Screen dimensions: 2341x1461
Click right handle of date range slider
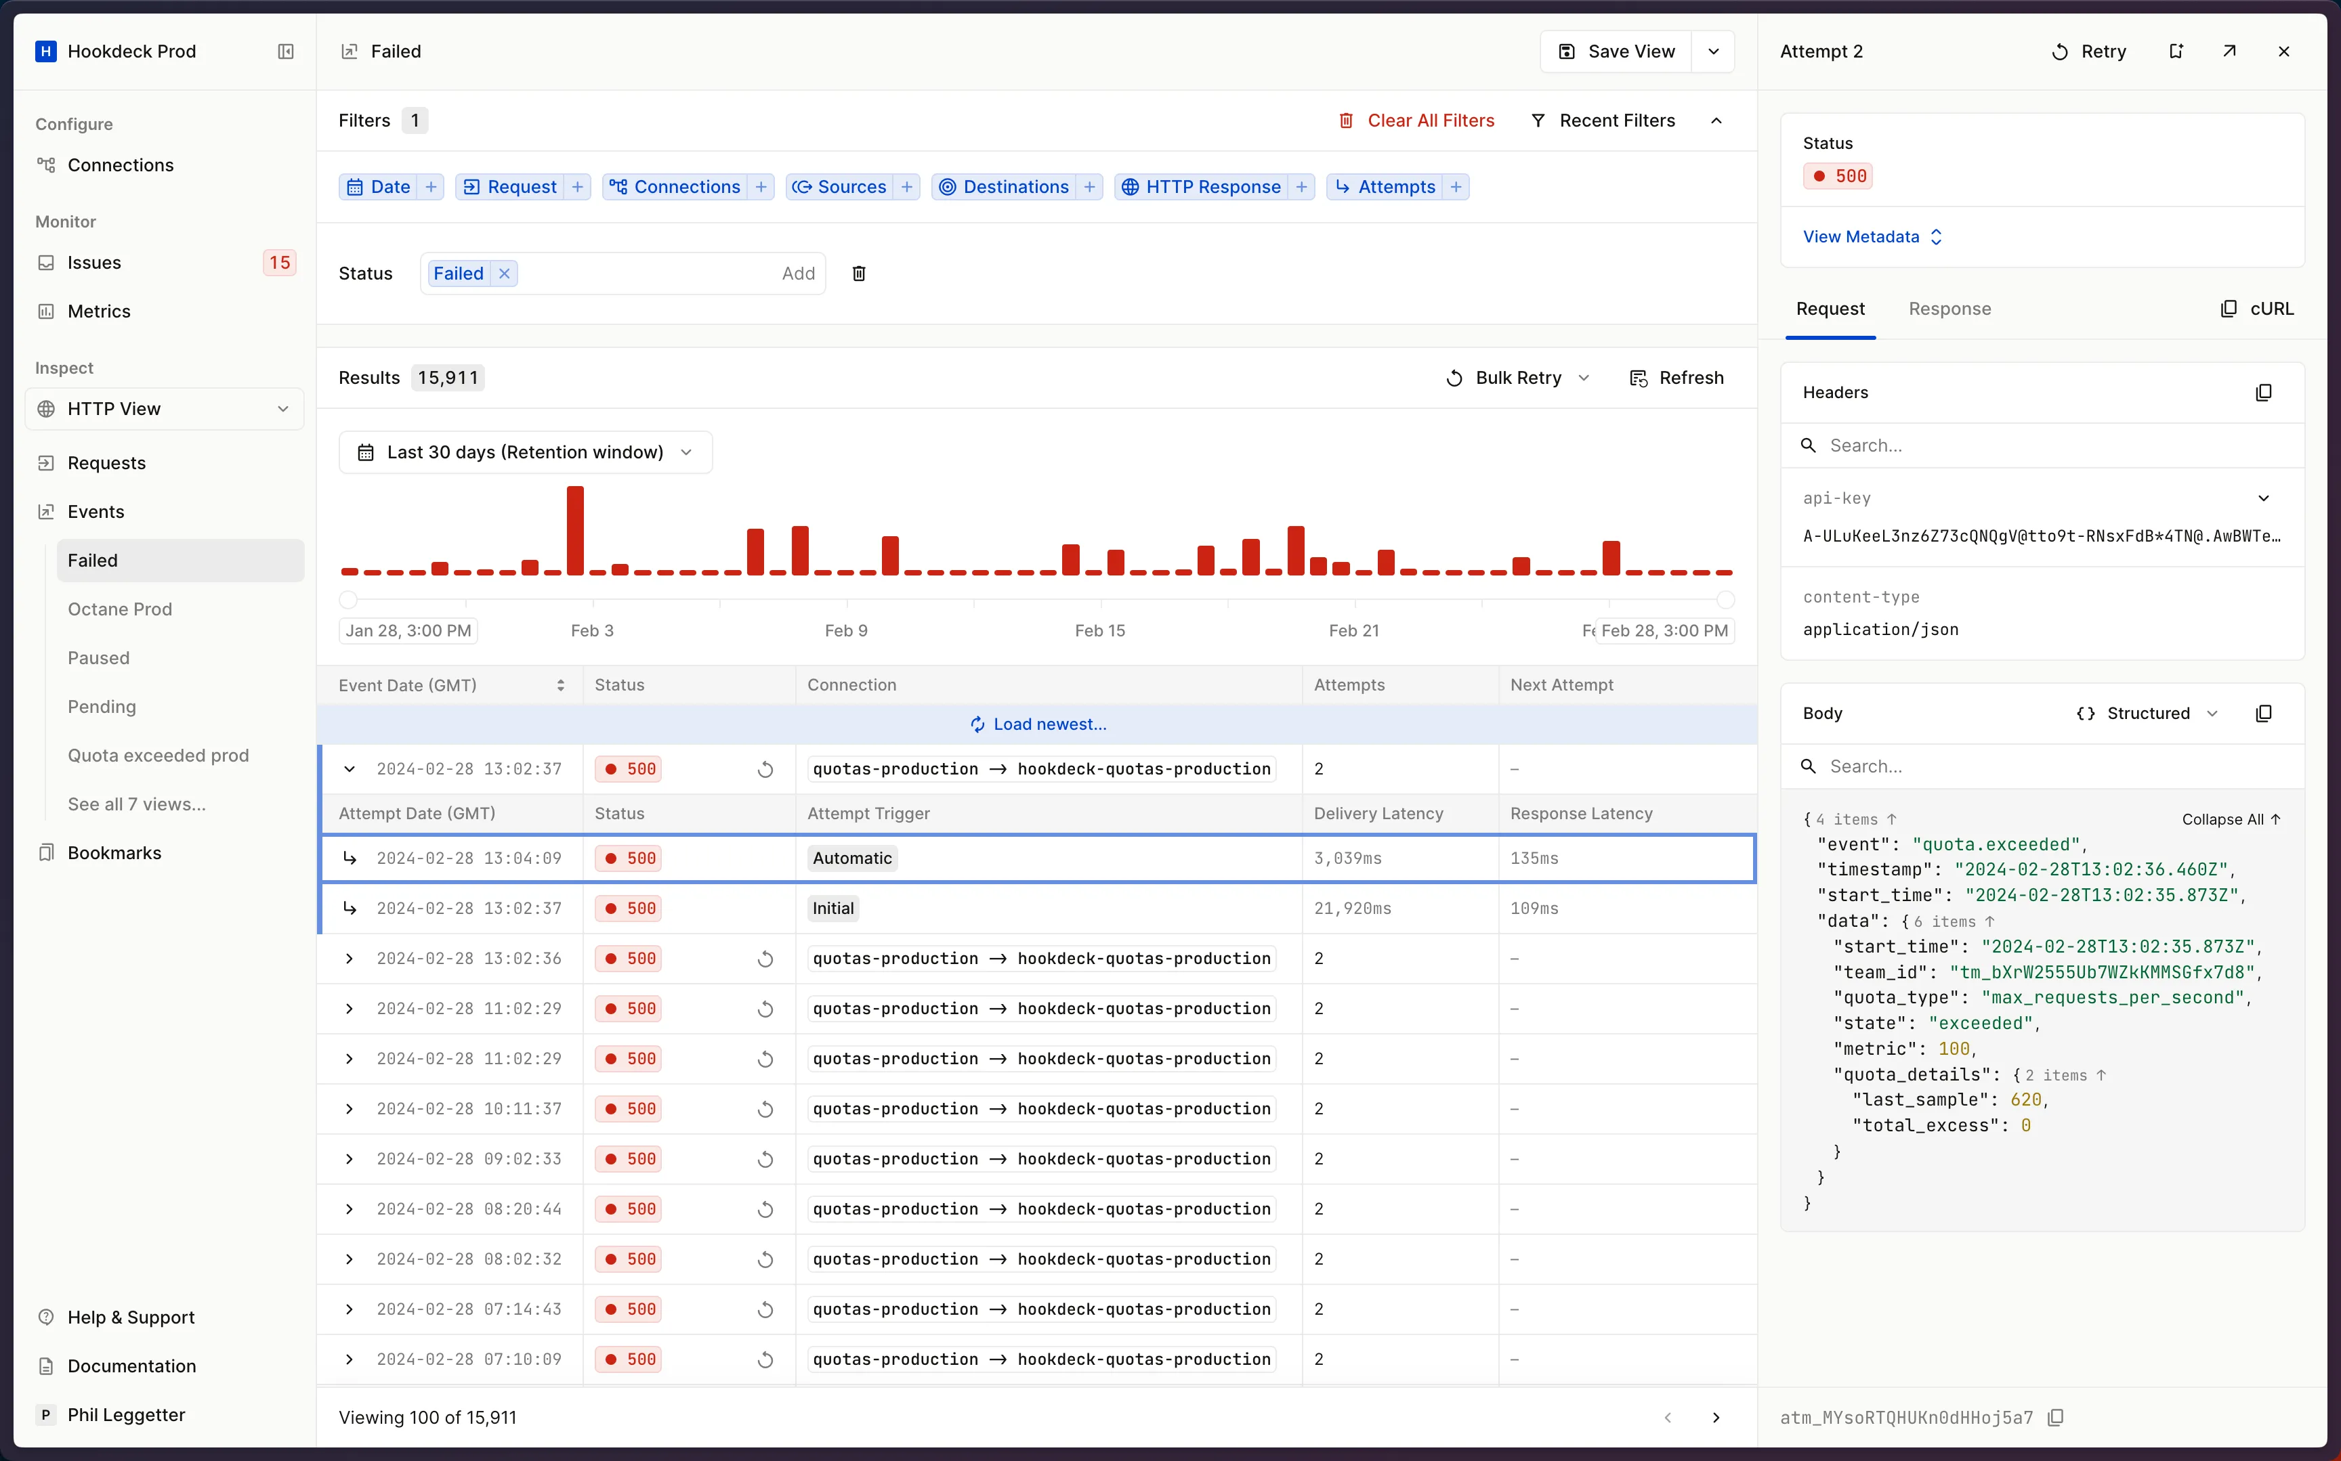pos(1725,600)
